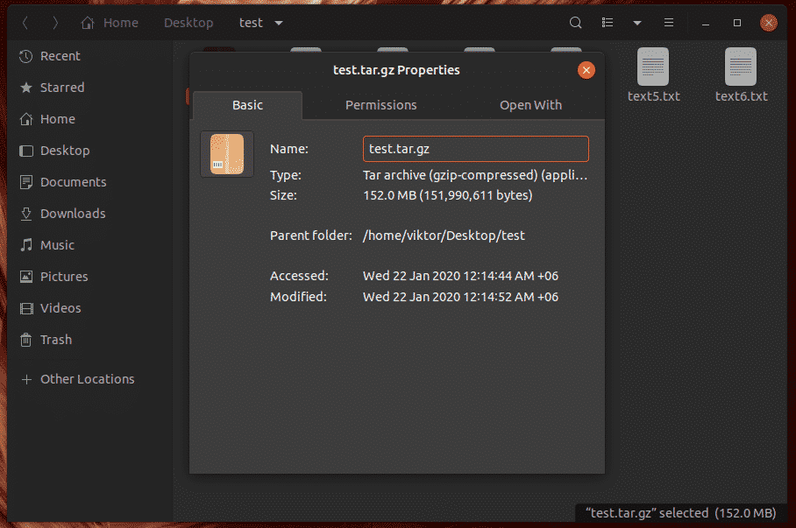Select the text5.txt file

(x=653, y=75)
